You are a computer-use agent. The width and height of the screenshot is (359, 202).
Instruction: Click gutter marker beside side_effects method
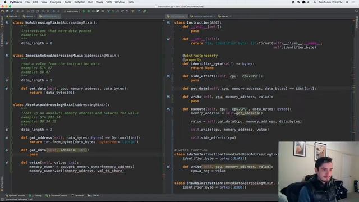[168, 76]
